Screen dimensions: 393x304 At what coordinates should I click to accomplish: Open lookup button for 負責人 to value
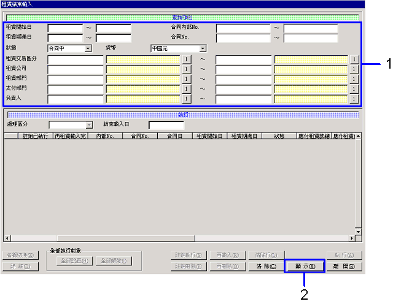(x=354, y=99)
